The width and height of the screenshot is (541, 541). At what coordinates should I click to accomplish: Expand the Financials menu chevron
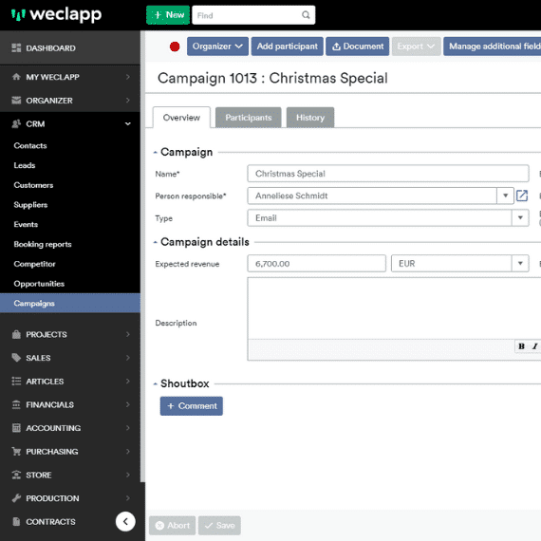[x=128, y=404]
